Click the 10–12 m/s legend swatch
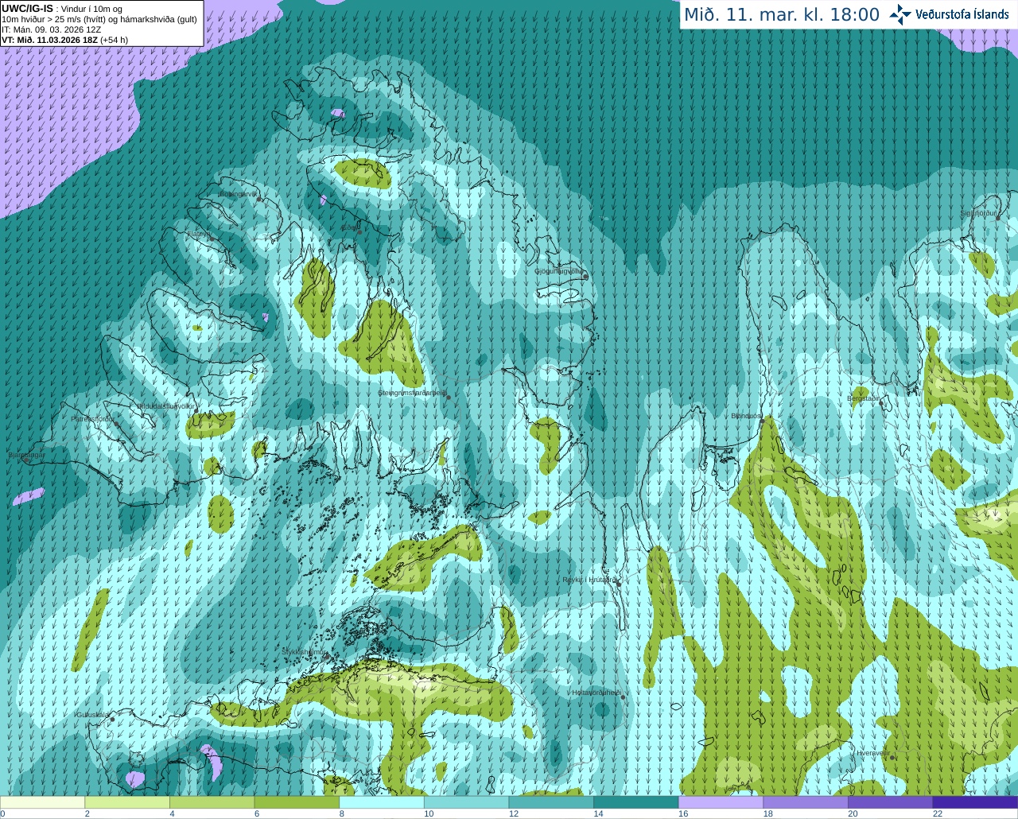Screen dimensions: 1018x819 tap(466, 802)
